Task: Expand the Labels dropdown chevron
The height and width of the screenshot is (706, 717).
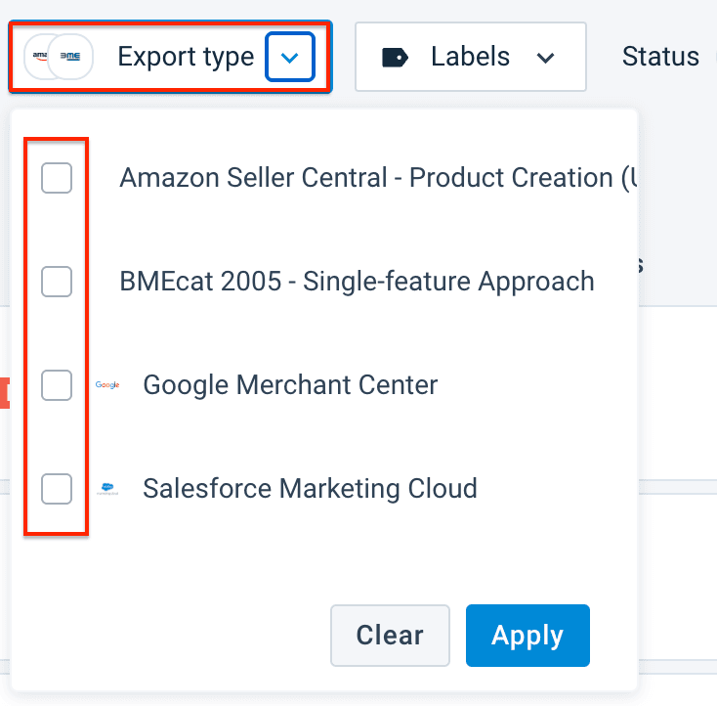Action: 546,58
